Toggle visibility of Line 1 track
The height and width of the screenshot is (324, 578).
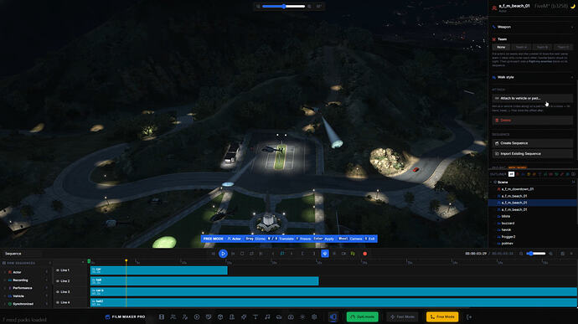(x=58, y=270)
